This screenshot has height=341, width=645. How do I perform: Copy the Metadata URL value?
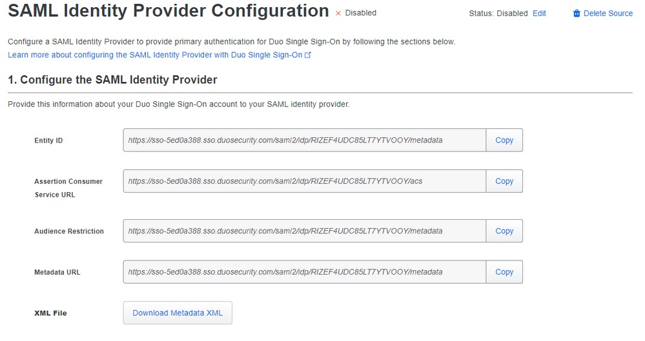[504, 272]
